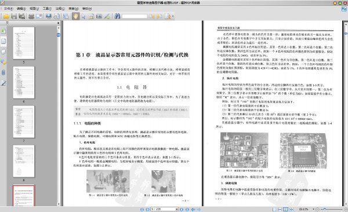
Task: Collapse the navigation panel with the left arrow
Action: pos(58,23)
